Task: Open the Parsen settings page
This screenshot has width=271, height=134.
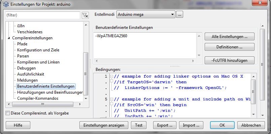Action: [x=23, y=56]
